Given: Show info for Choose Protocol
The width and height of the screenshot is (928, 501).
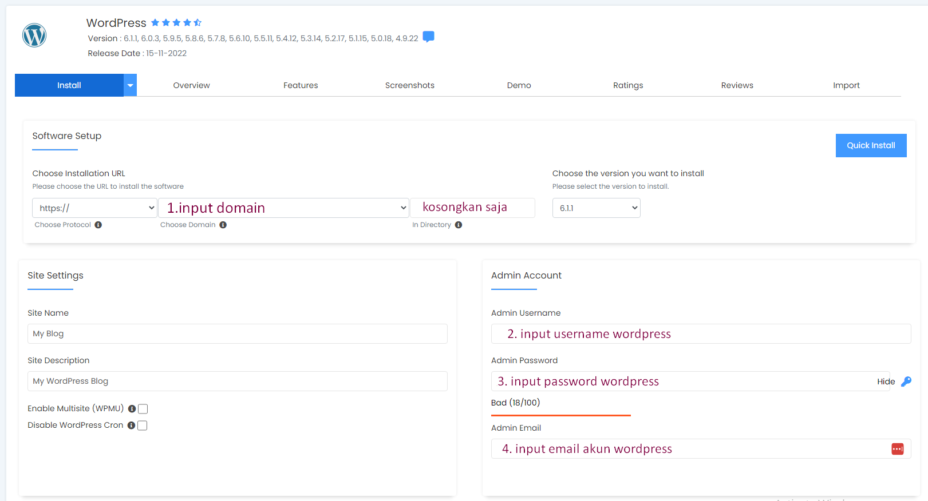Looking at the screenshot, I should (98, 225).
